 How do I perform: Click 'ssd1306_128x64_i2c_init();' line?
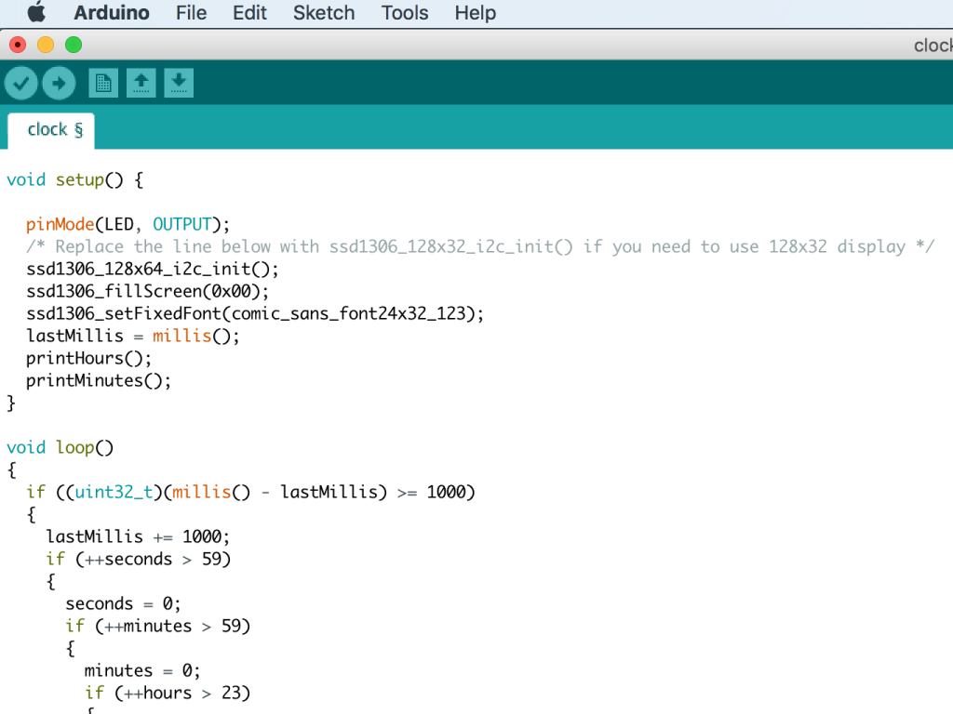click(x=152, y=269)
